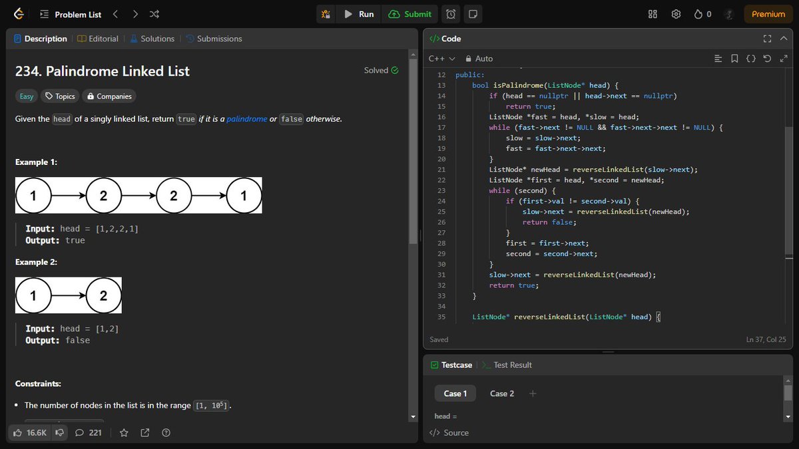Jump to Topics tag
The width and height of the screenshot is (799, 449).
[x=59, y=96]
